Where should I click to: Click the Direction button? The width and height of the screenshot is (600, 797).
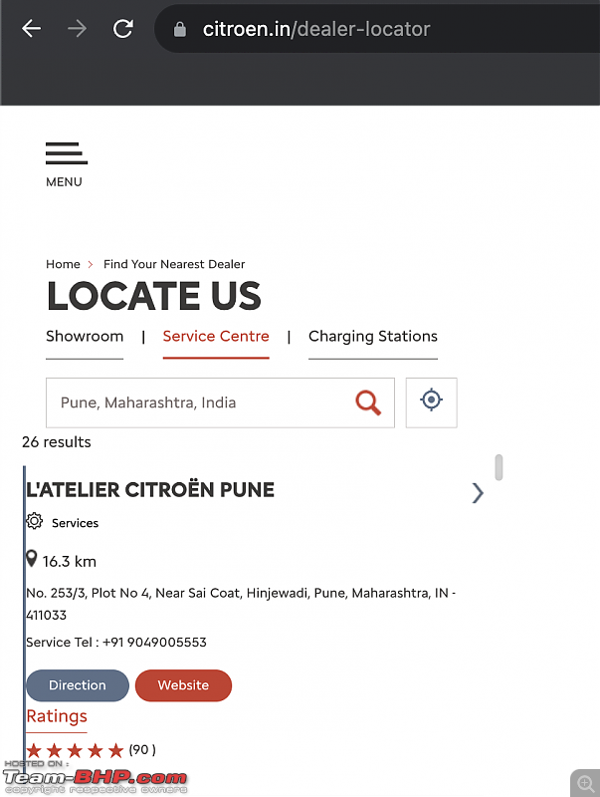coord(78,685)
